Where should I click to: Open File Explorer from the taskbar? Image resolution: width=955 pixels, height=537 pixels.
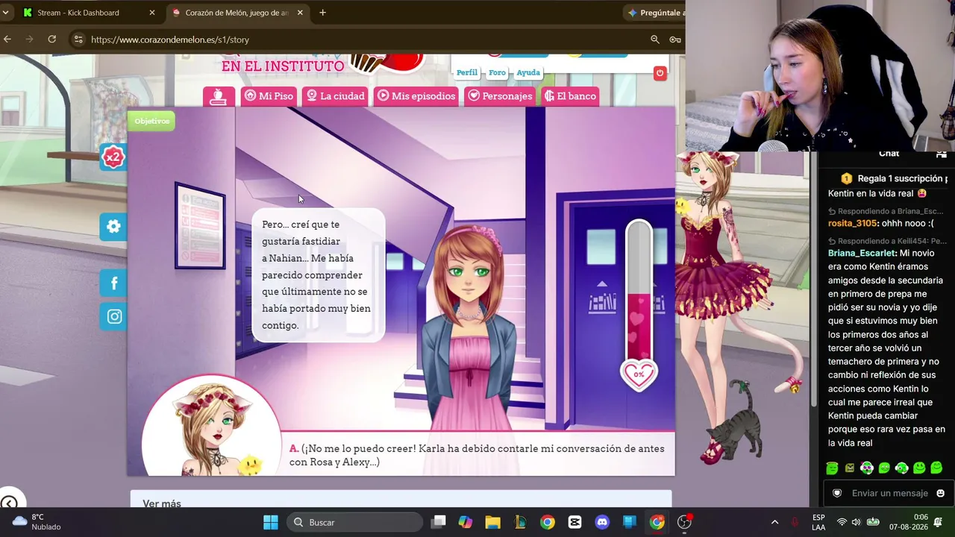click(492, 522)
